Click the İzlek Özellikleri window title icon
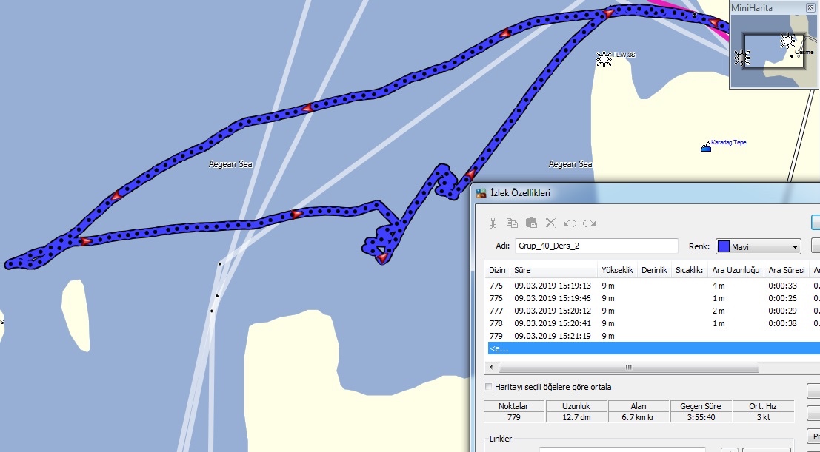This screenshot has width=820, height=452. tap(481, 193)
